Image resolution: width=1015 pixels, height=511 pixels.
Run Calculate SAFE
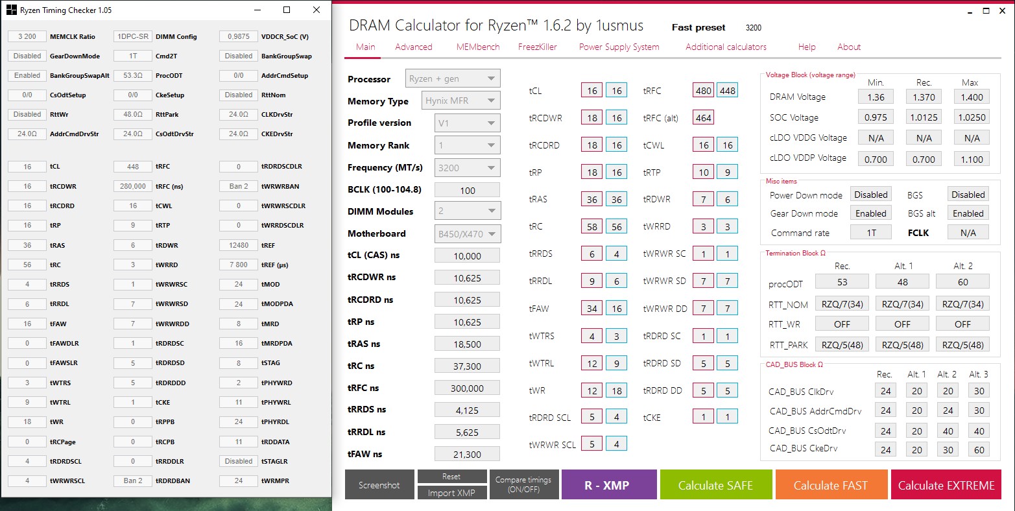pyautogui.click(x=716, y=485)
